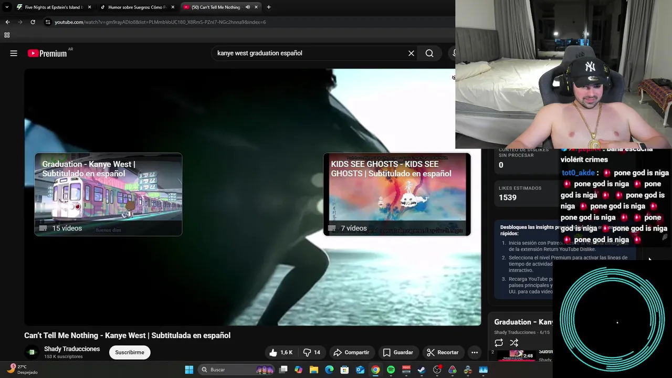Save the video with Guardar

pos(398,352)
